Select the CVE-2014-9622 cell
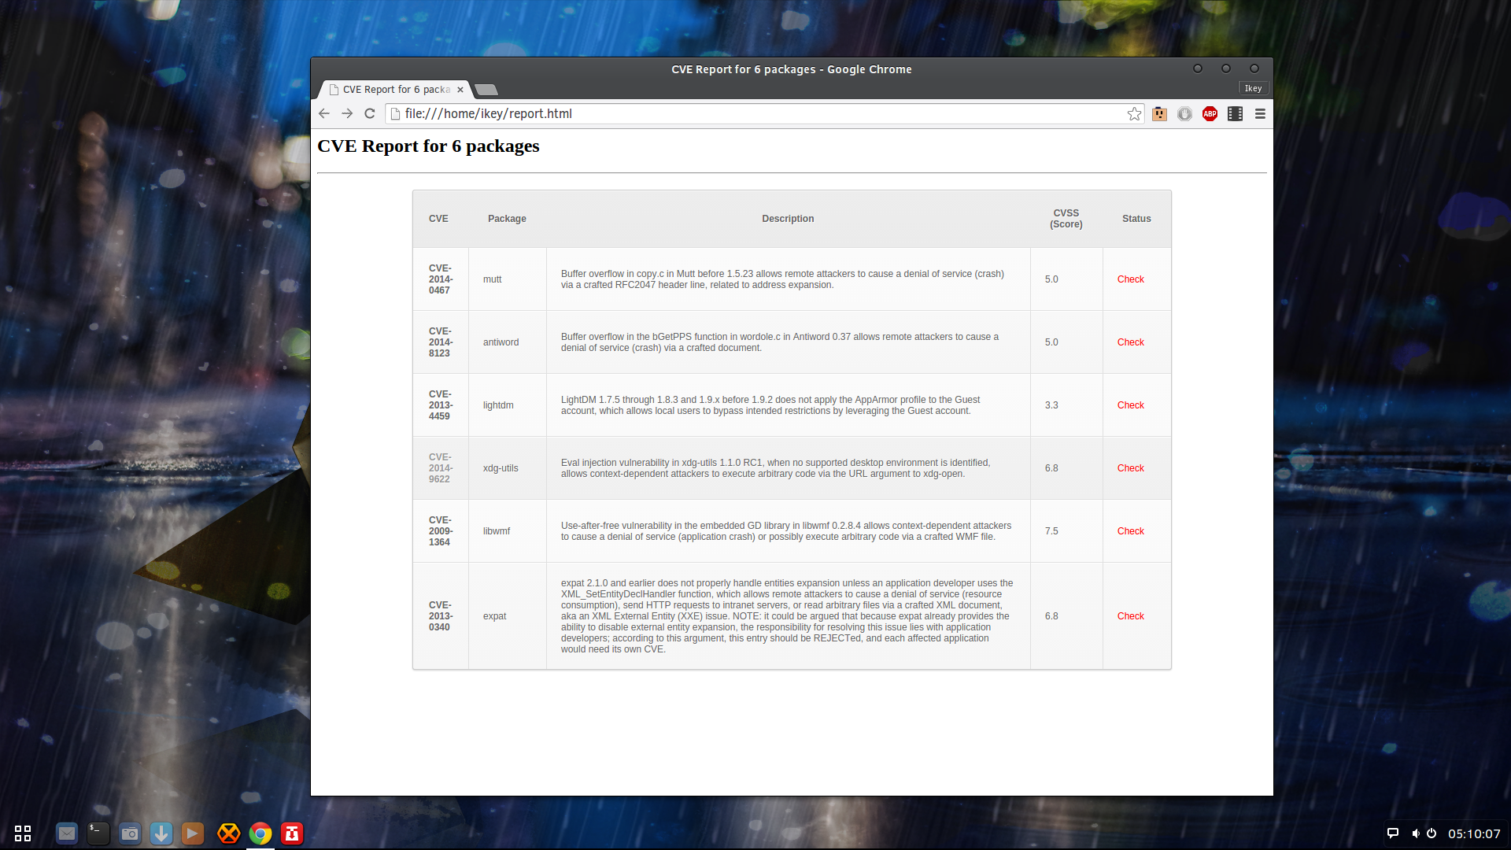Viewport: 1511px width, 850px height. pos(441,468)
